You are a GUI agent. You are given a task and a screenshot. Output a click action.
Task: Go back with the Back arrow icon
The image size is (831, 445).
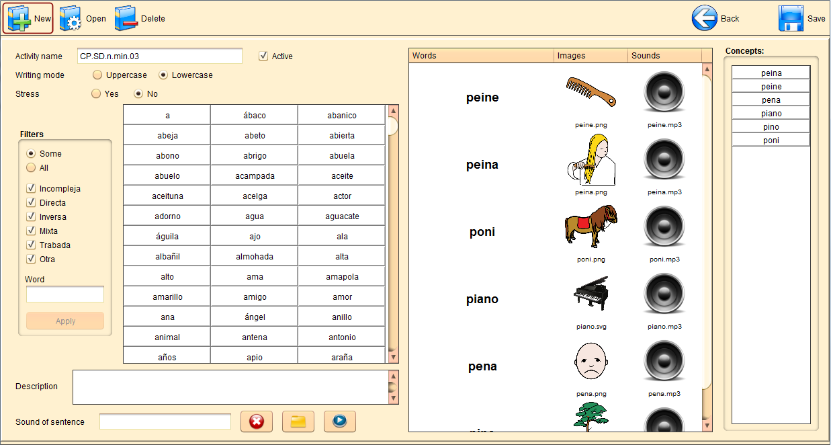(705, 18)
